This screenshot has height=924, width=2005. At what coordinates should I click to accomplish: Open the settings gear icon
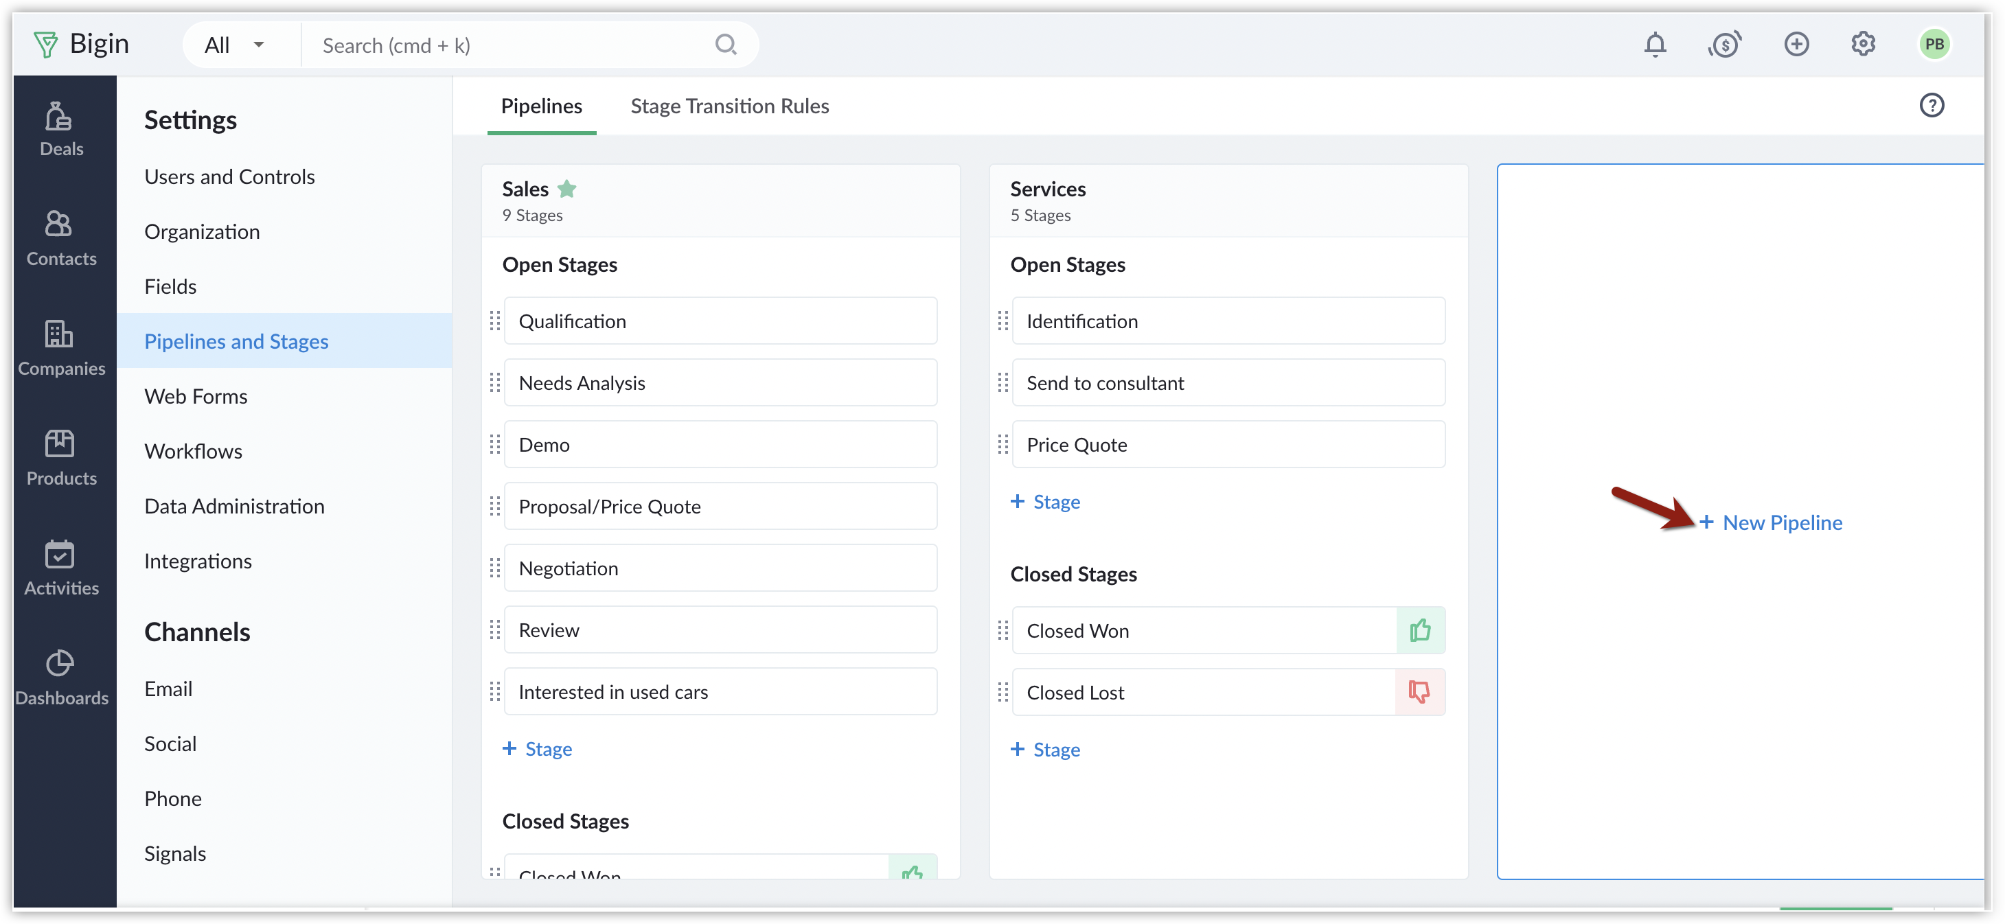point(1864,45)
